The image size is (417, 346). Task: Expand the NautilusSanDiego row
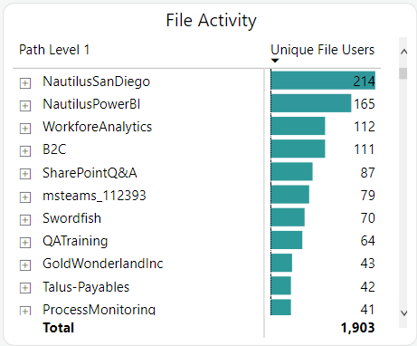coord(25,83)
